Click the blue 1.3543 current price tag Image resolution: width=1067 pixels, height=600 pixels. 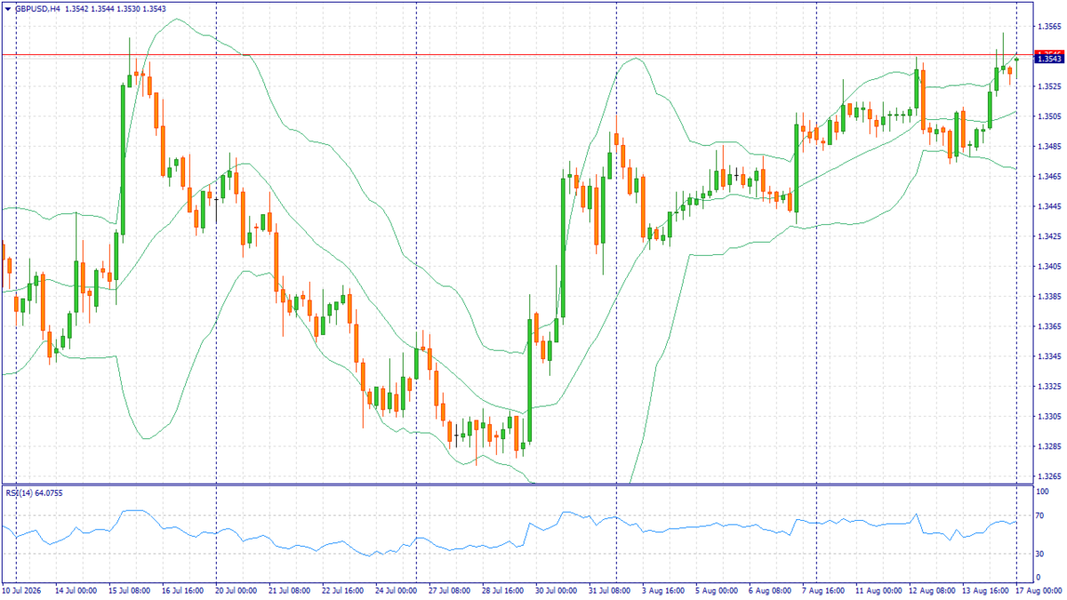pos(1049,59)
